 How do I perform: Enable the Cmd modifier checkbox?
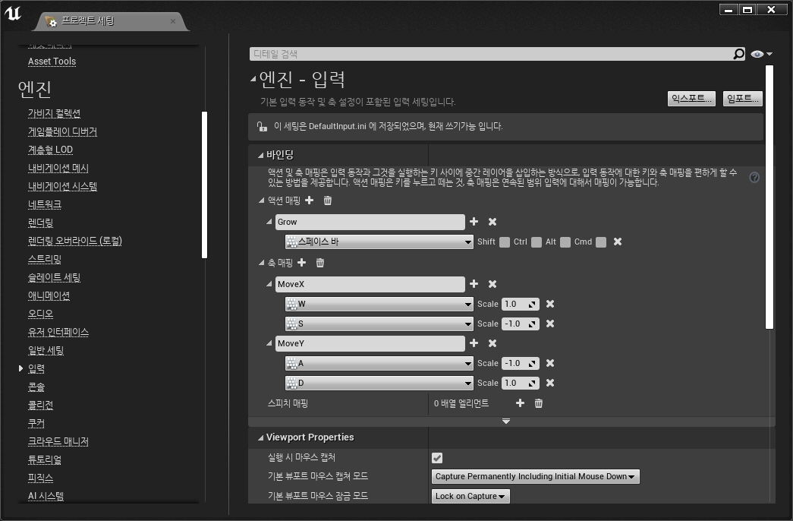click(601, 242)
